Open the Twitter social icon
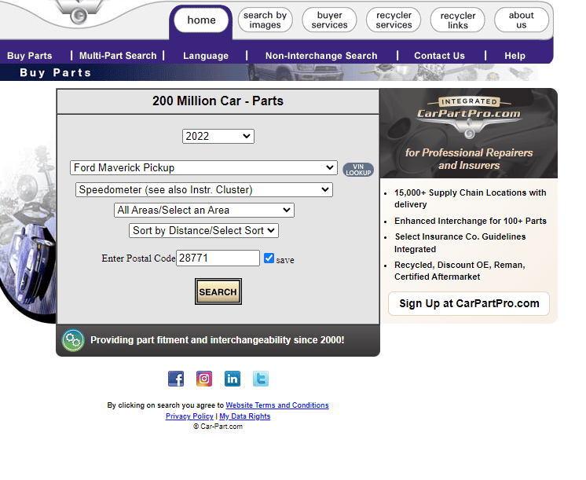This screenshot has width=586, height=480. point(261,379)
